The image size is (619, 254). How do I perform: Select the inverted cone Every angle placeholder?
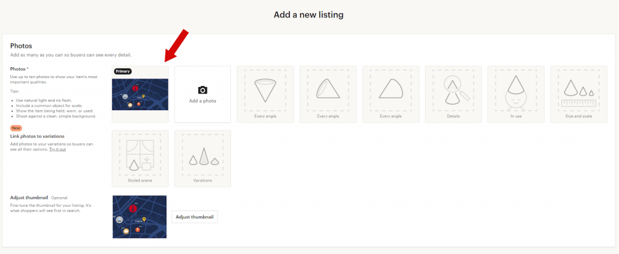pos(265,90)
